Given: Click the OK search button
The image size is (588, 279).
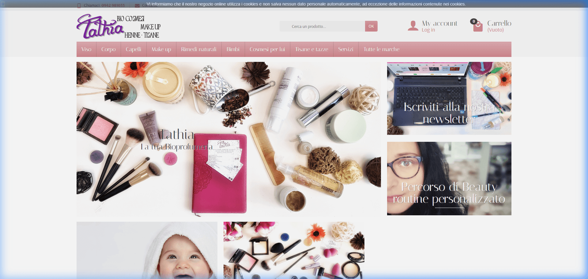Looking at the screenshot, I should [371, 26].
